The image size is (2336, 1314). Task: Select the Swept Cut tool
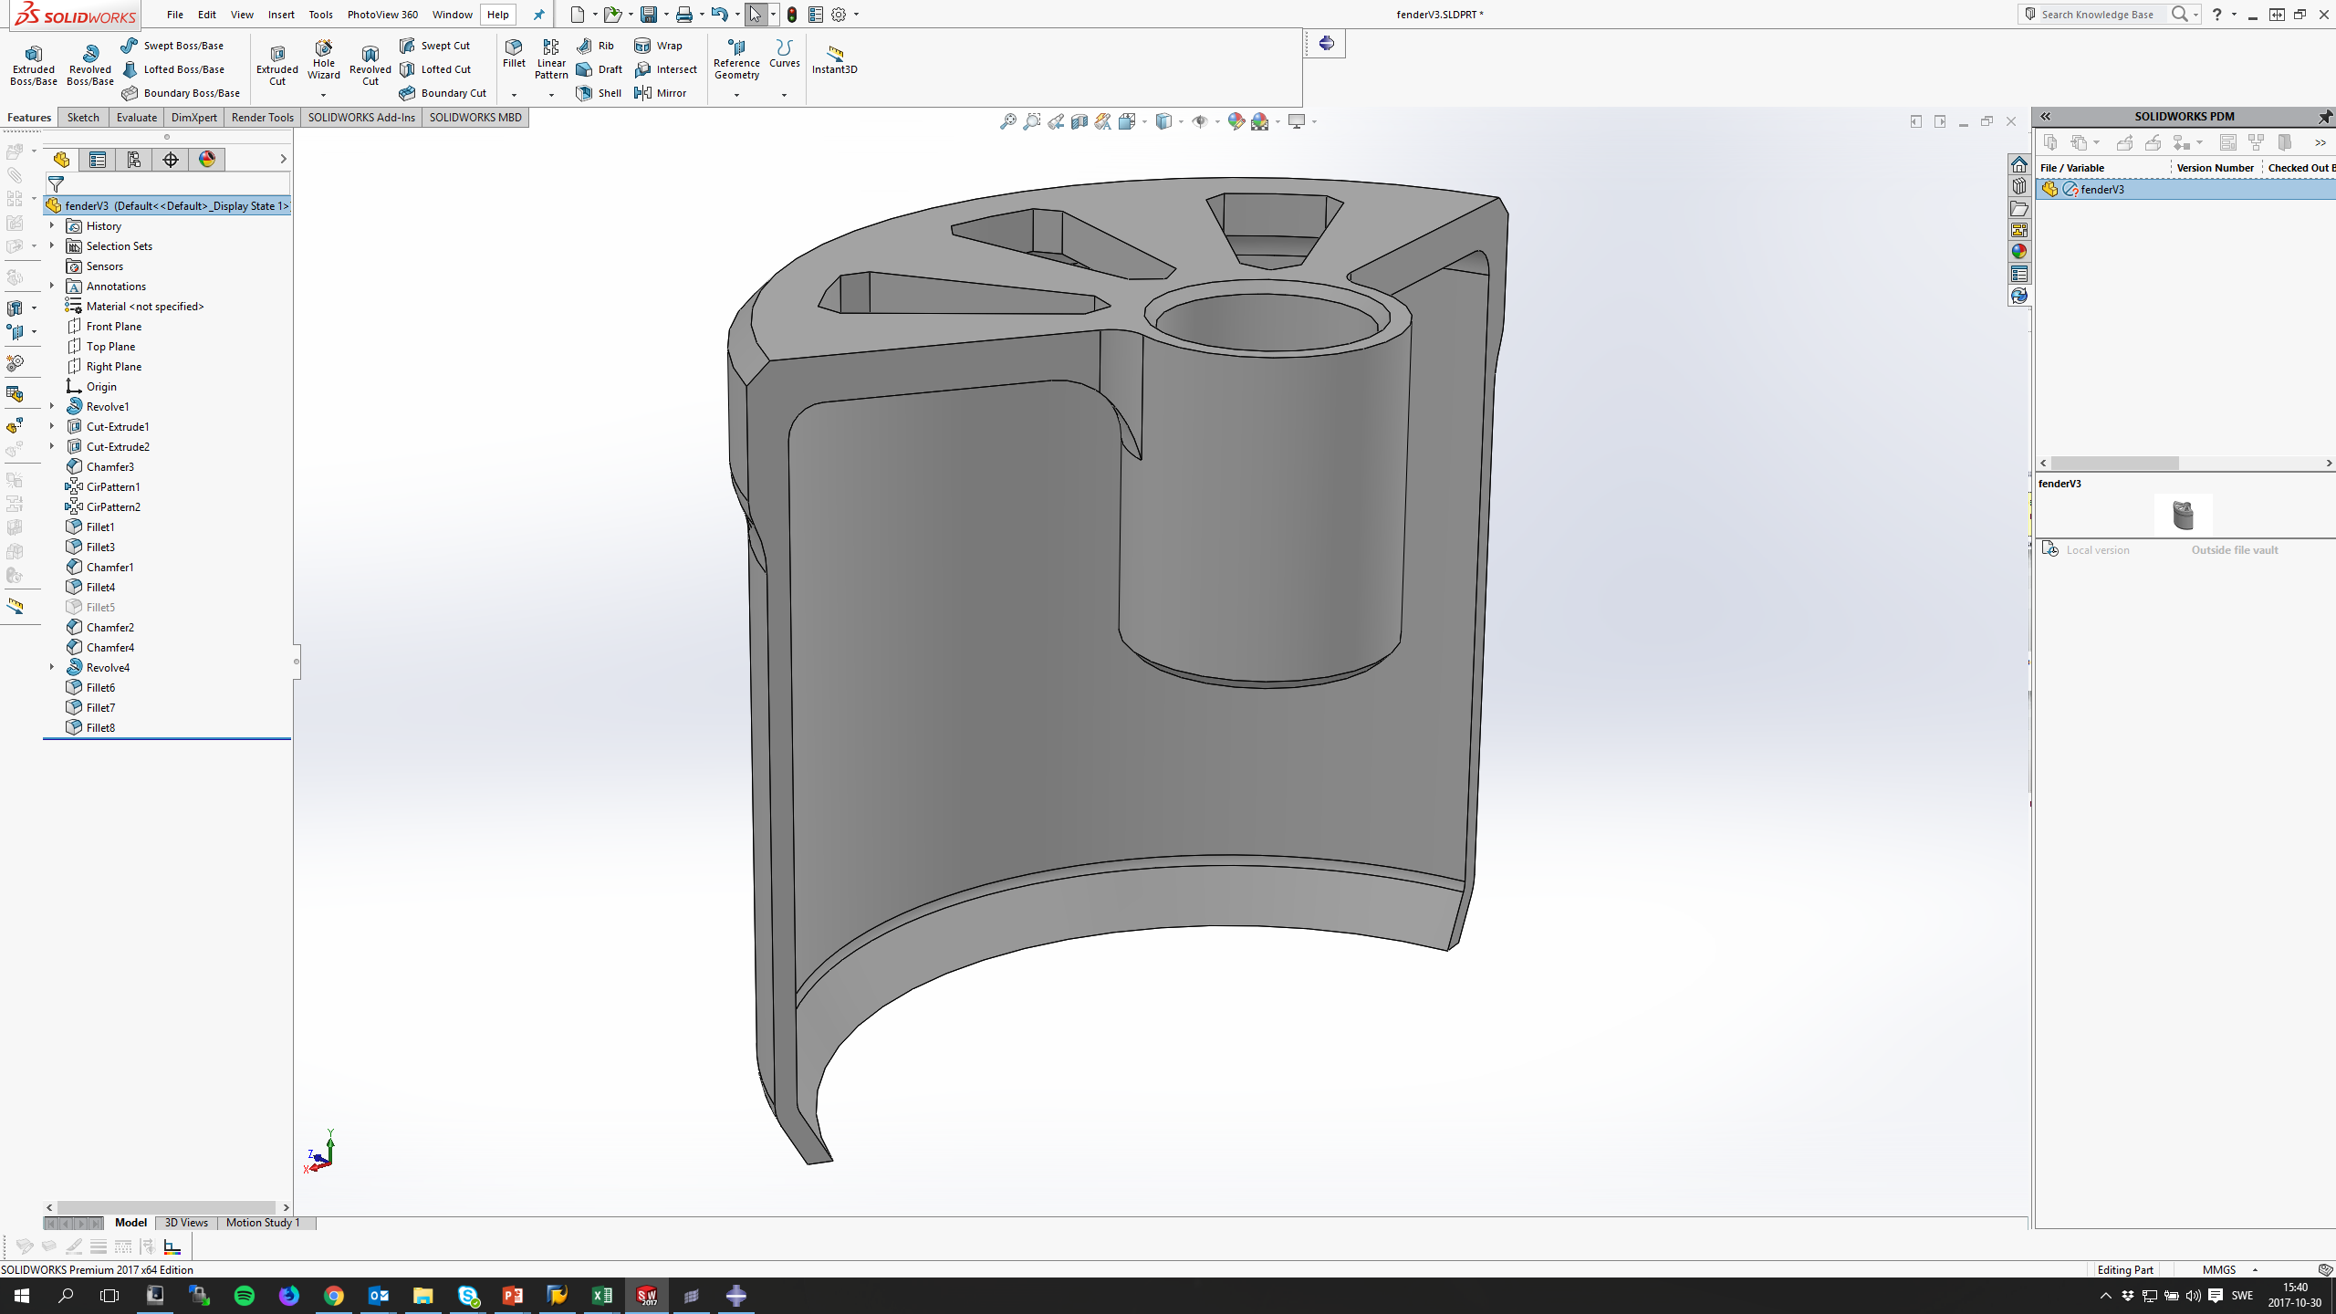coord(435,46)
